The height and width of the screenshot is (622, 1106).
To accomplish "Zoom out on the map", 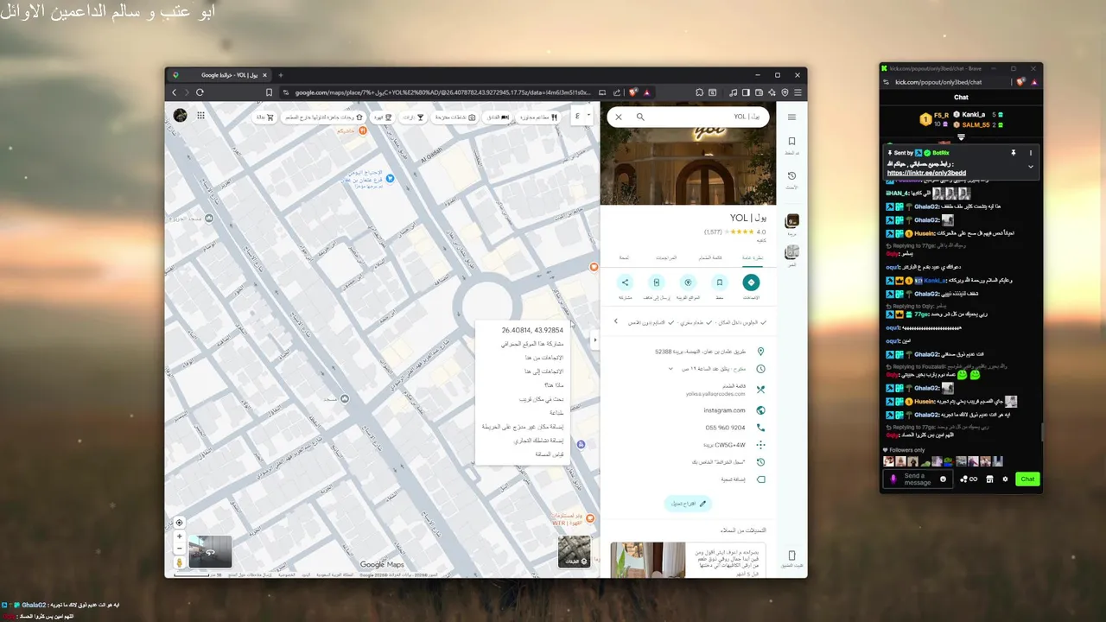I will tap(180, 548).
